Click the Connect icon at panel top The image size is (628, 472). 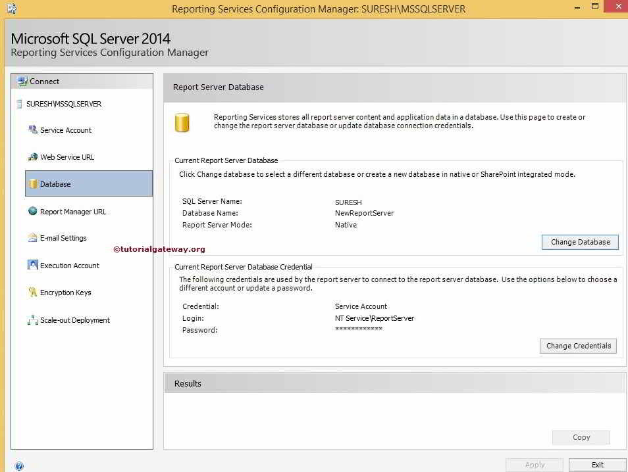click(x=22, y=81)
